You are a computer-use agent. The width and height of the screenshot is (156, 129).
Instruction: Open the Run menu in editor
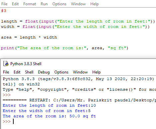tap(44, 4)
